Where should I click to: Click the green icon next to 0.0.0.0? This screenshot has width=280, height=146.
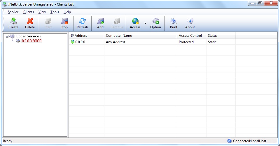tap(73, 42)
